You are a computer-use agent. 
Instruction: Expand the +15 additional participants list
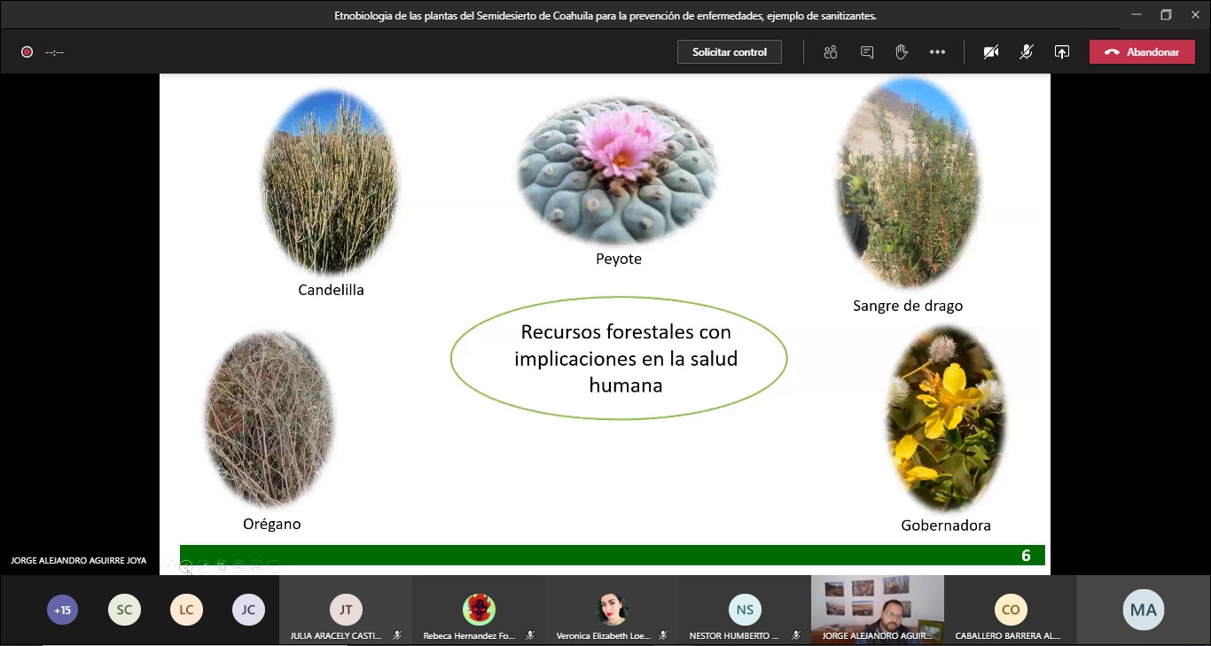tap(62, 610)
